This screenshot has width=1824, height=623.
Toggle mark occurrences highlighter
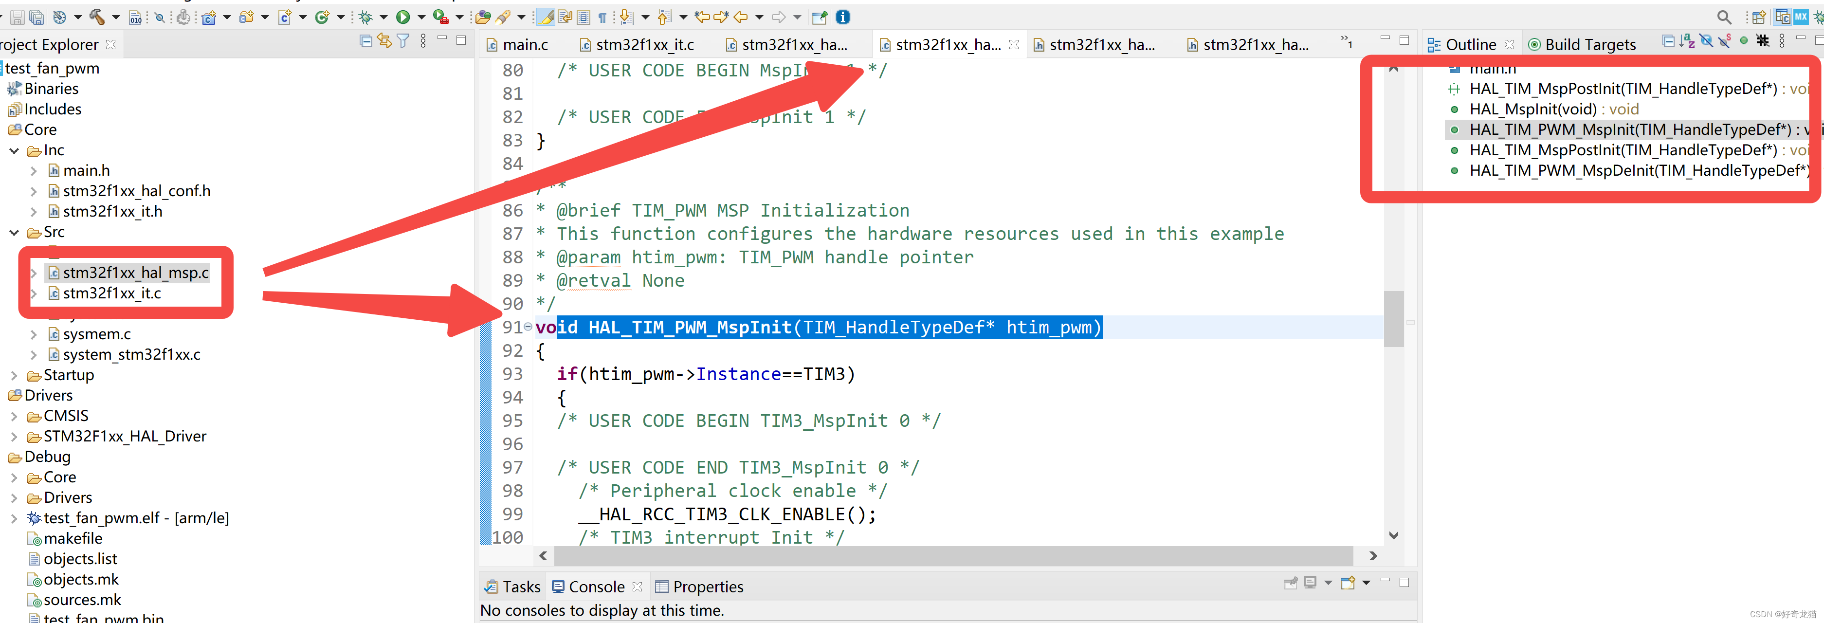coord(545,16)
